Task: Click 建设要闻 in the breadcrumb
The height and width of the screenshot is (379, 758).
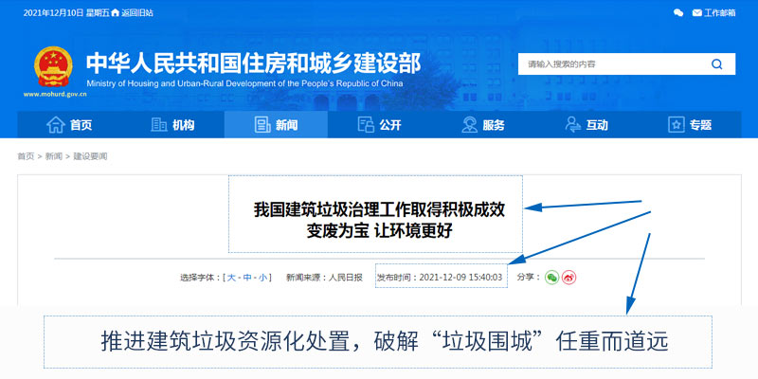Action: (90, 156)
